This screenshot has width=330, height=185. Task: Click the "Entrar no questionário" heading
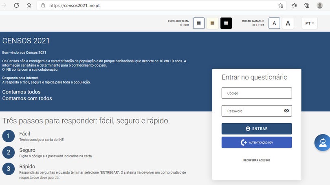(x=255, y=77)
